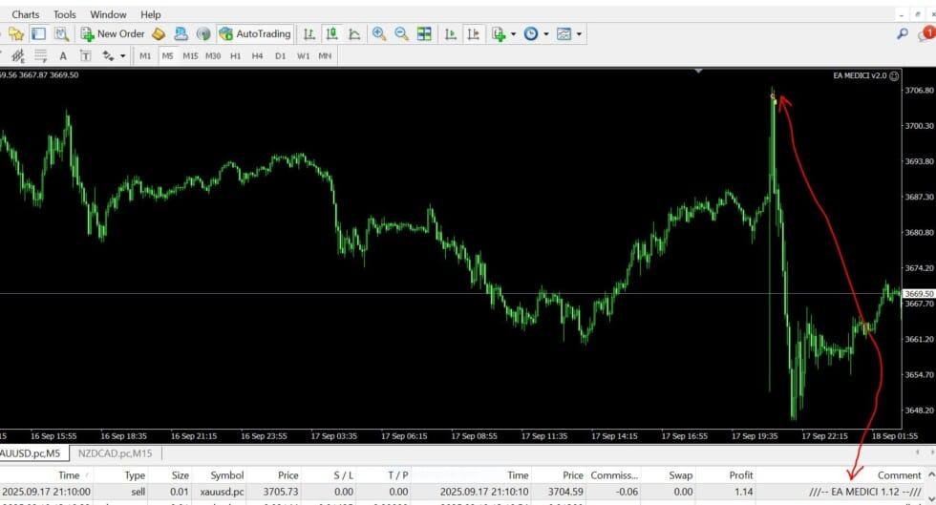This screenshot has width=936, height=505.
Task: Open the Charts menu
Action: point(26,14)
